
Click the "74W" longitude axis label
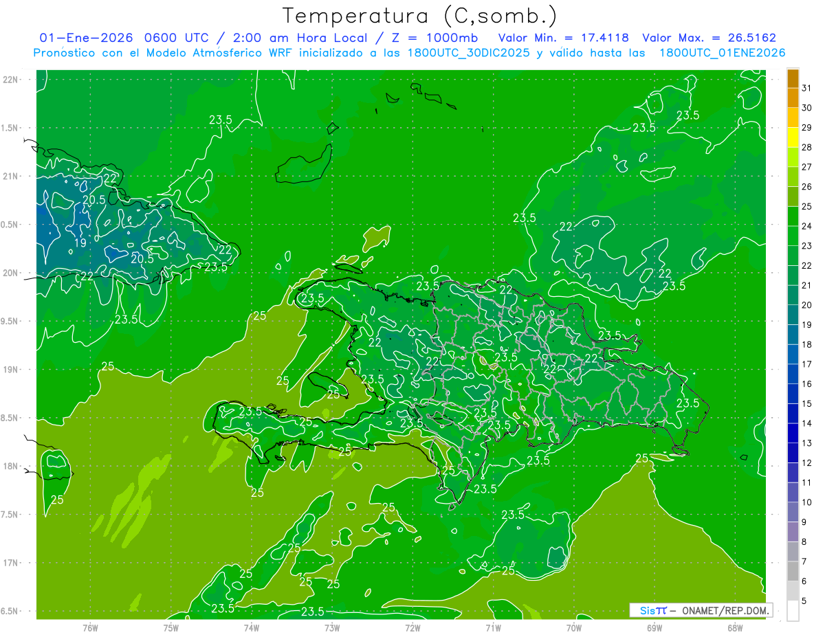(252, 627)
